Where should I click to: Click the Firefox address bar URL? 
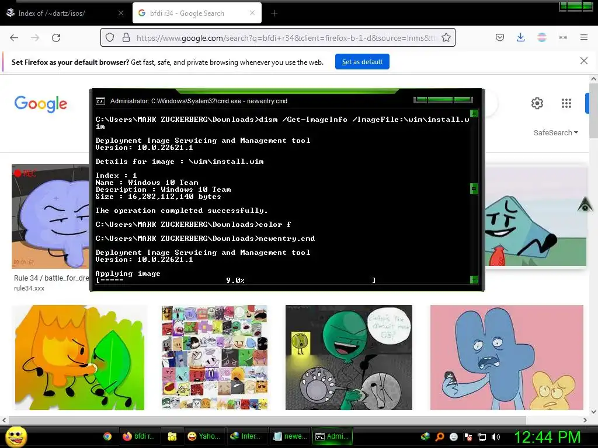(x=285, y=38)
